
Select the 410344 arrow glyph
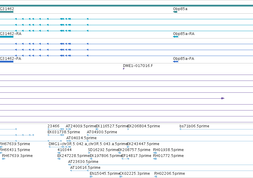pos(59,153)
